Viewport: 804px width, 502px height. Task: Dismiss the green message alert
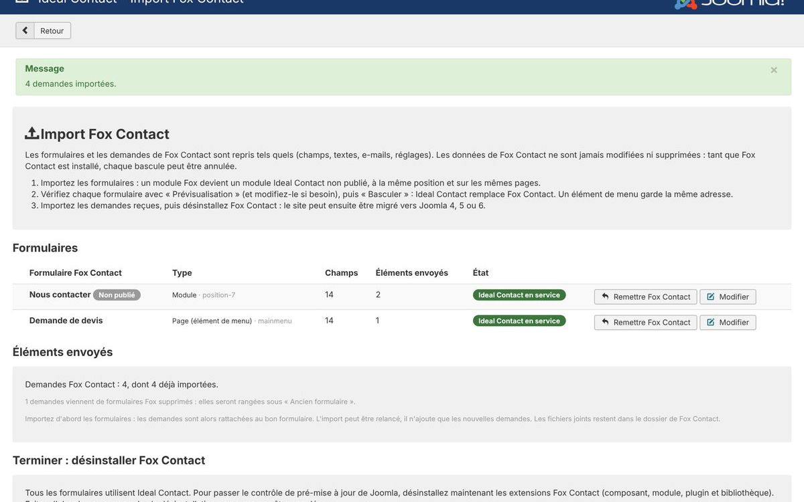click(x=774, y=70)
